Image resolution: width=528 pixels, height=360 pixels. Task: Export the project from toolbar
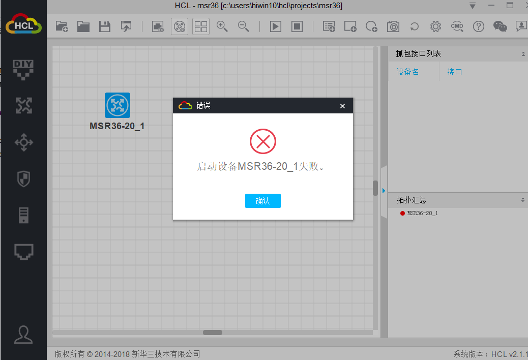tap(126, 26)
